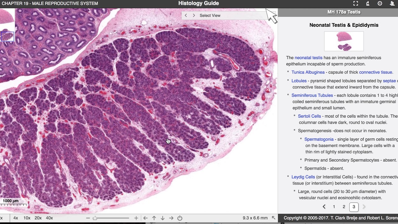Screen dimensions: 398x224
Task: Open the Select View dropdown
Action: coord(210,15)
